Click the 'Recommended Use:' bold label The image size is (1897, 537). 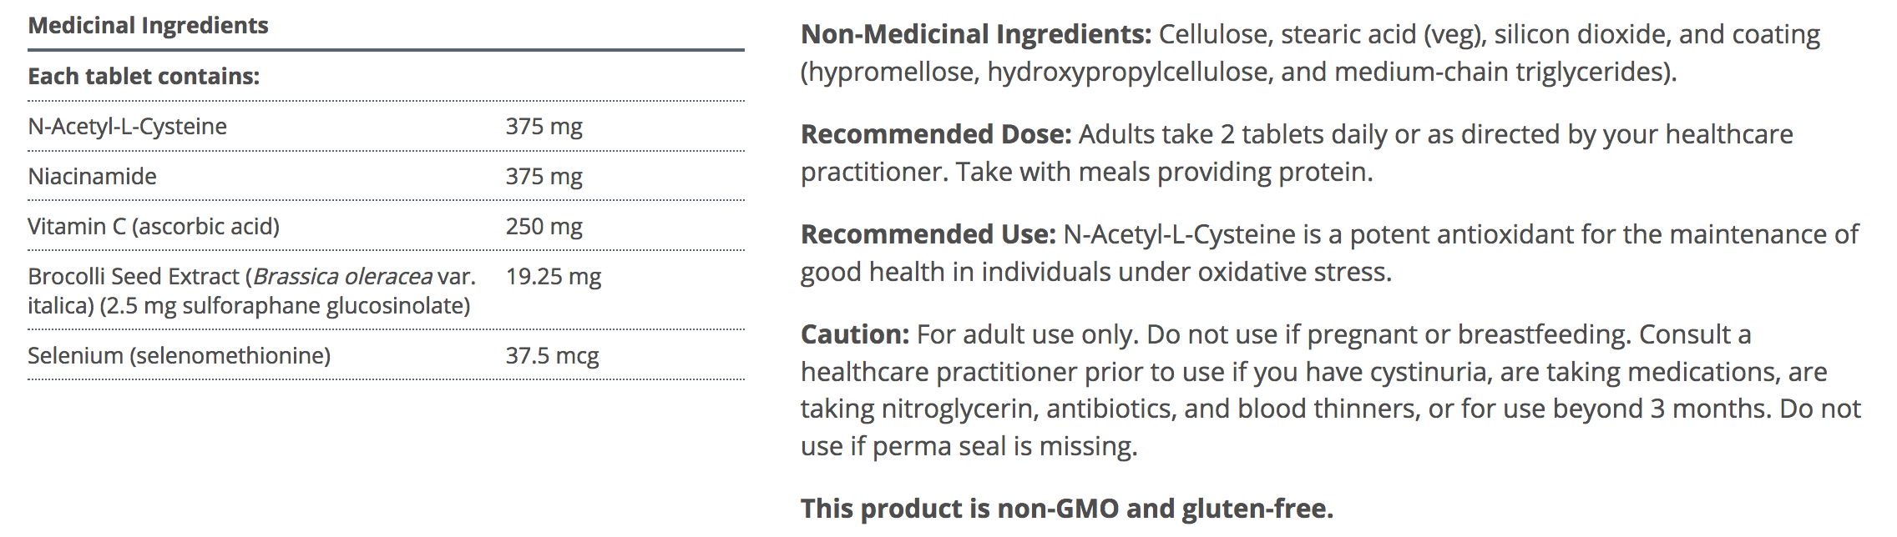(x=928, y=235)
